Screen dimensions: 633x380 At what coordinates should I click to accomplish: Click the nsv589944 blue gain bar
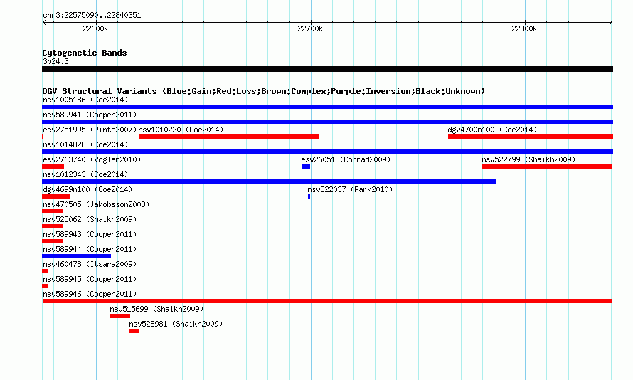(76, 256)
